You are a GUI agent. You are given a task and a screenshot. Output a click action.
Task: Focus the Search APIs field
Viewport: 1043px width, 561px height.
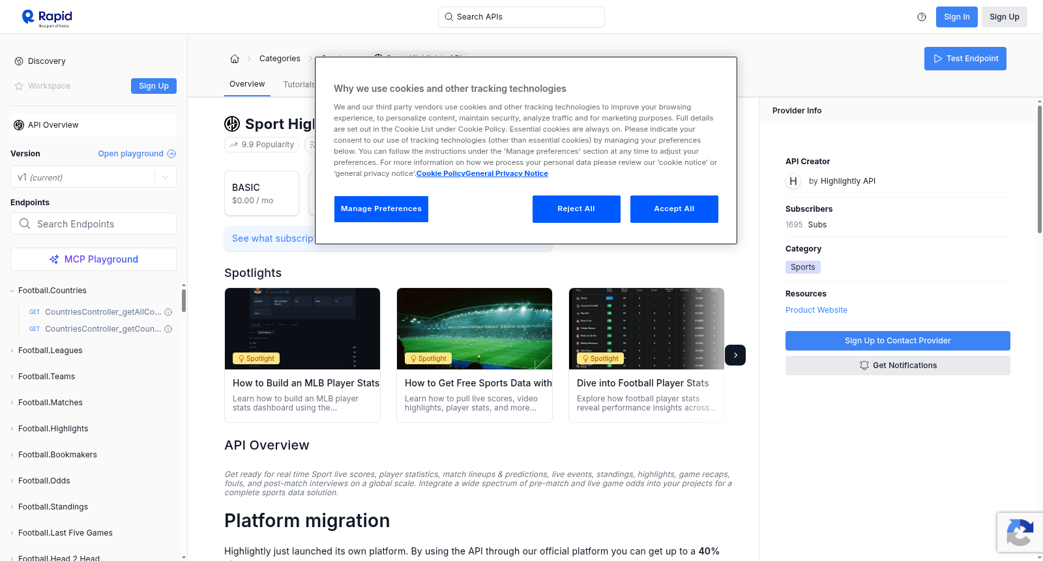pos(521,17)
